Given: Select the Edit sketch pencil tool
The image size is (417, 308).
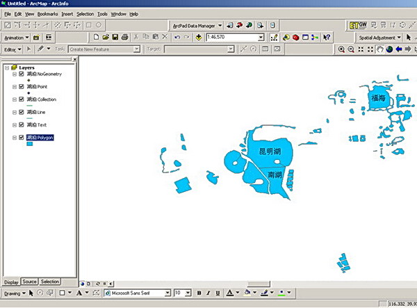Looking at the screenshot, I should pyautogui.click(x=40, y=49).
